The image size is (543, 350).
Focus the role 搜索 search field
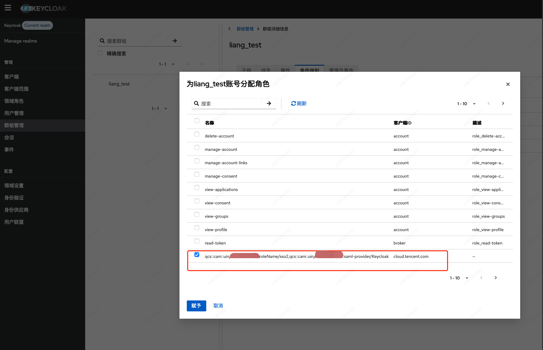point(230,104)
